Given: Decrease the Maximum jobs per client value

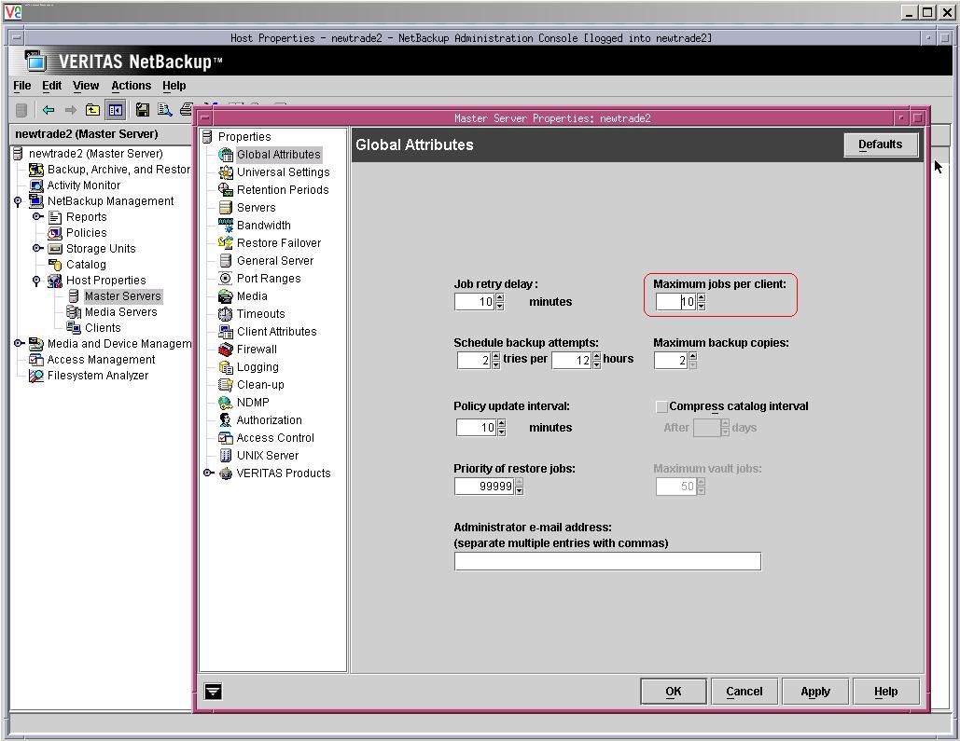Looking at the screenshot, I should [x=702, y=307].
